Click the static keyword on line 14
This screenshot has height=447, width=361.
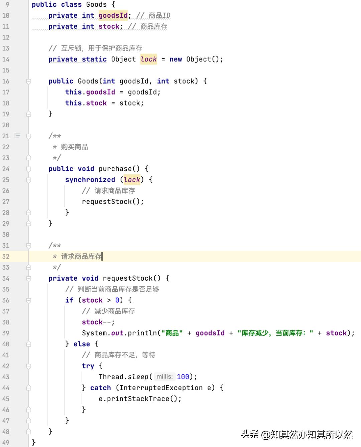[x=94, y=59]
